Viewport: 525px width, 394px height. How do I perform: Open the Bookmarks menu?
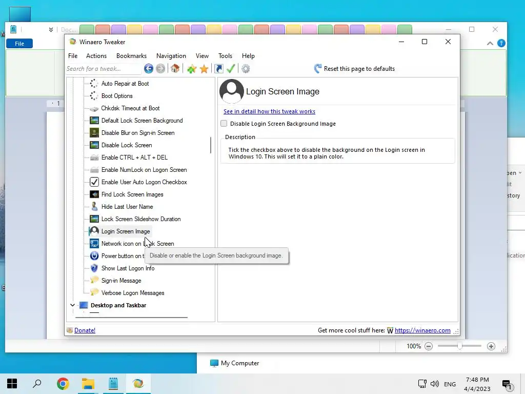click(132, 56)
